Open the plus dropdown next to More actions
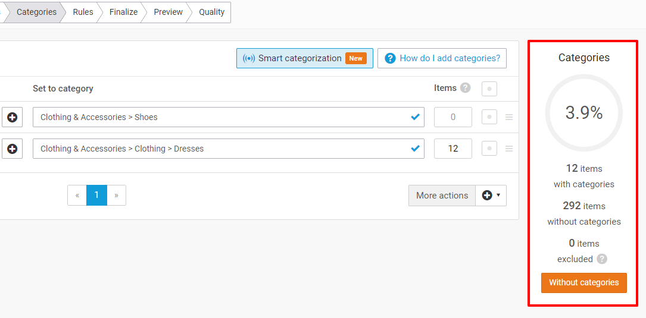This screenshot has height=318, width=646. click(491, 196)
